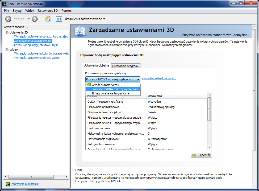Click the Forward arrow navigation icon

coord(35,19)
